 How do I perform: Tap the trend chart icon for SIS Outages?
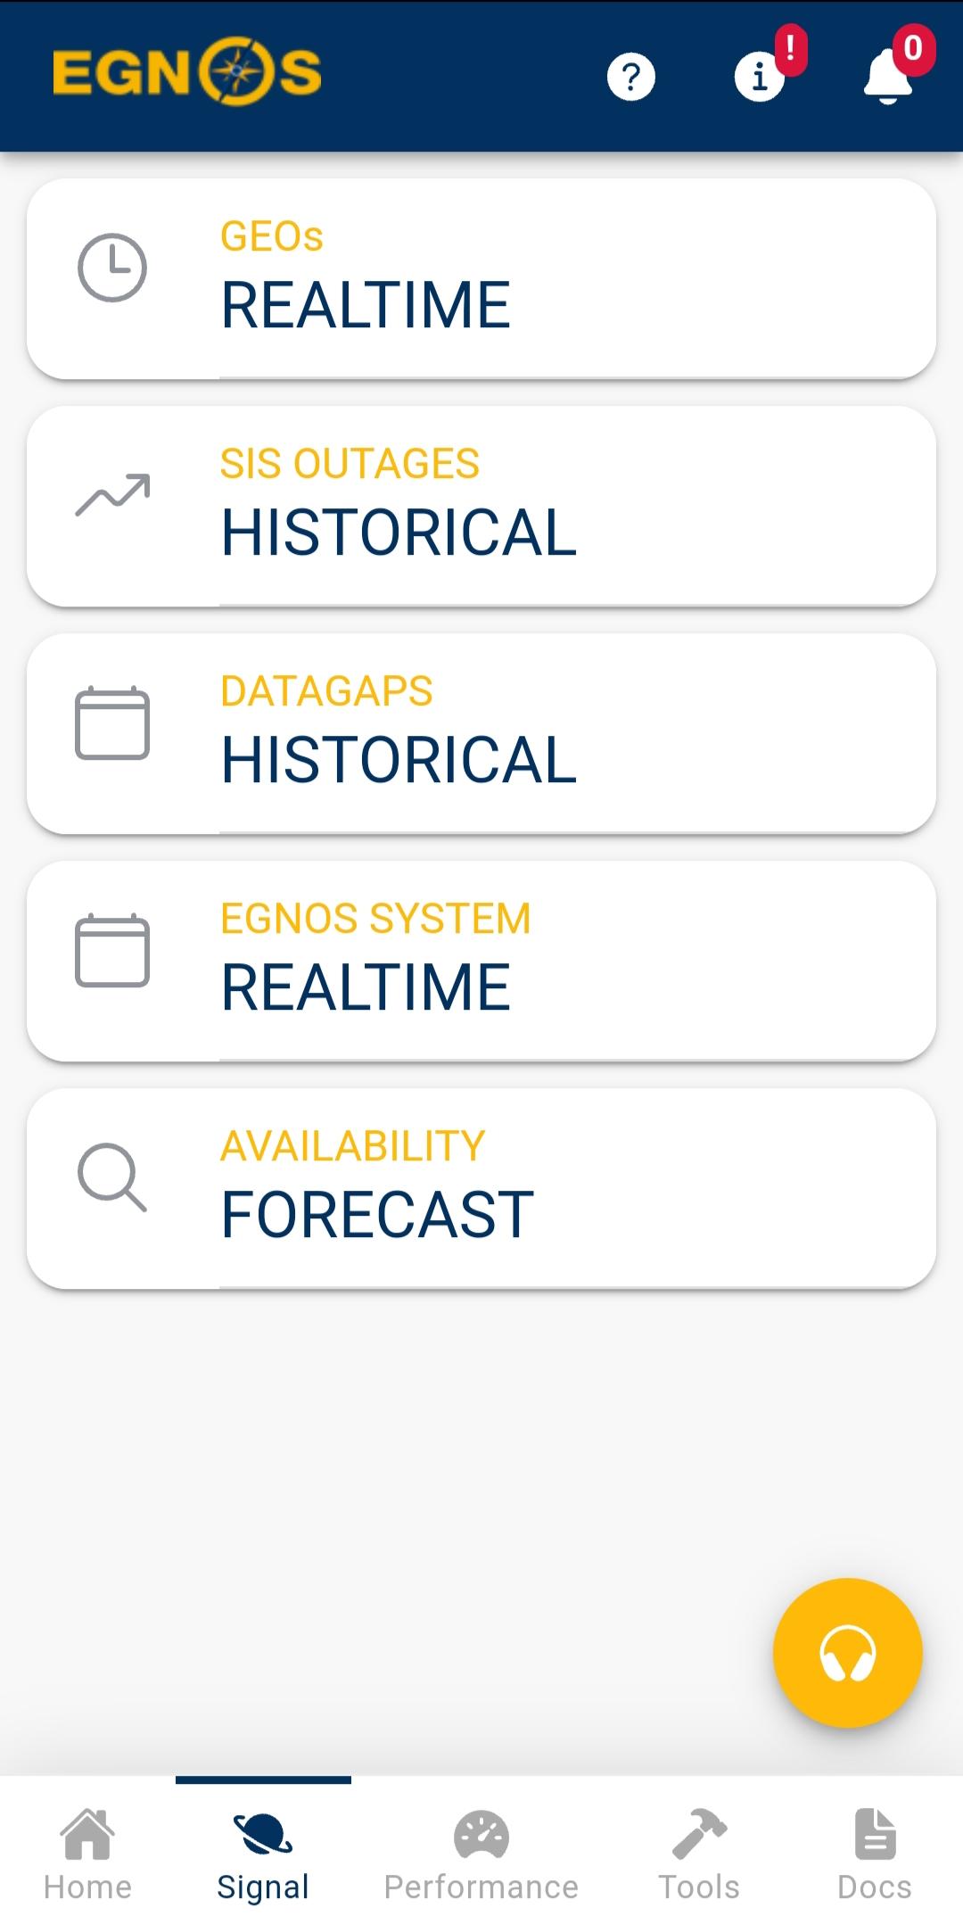pos(112,495)
